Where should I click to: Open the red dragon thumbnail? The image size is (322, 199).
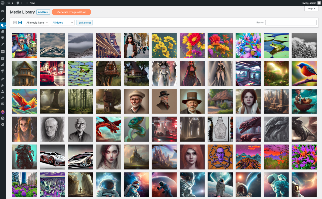click(x=108, y=129)
